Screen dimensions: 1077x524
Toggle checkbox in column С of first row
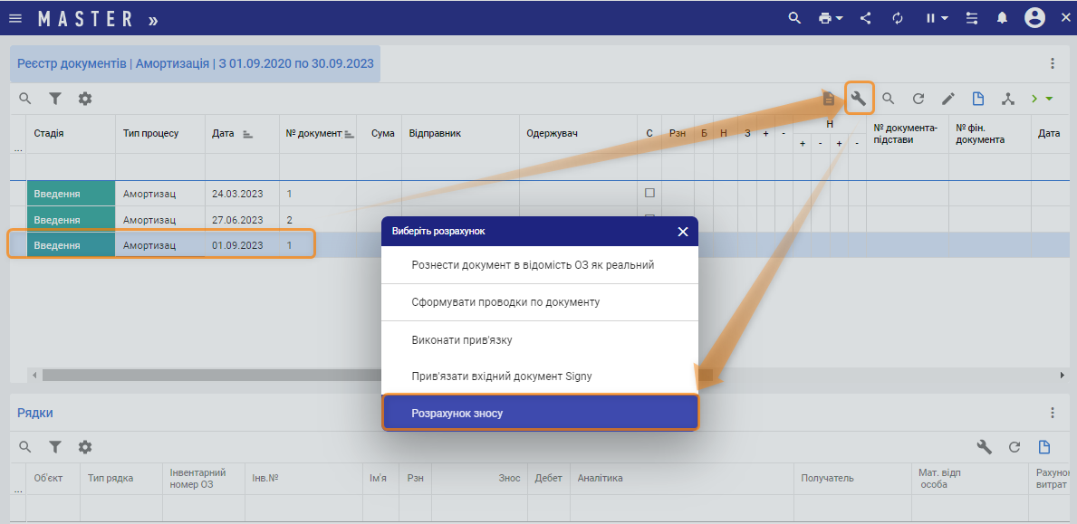point(649,193)
